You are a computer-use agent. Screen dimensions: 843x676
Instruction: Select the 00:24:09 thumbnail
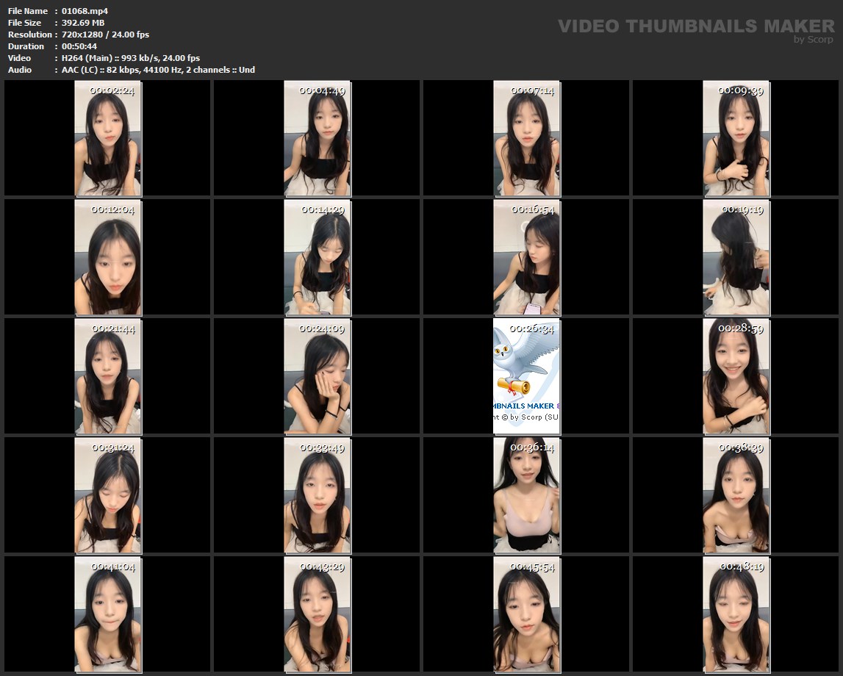point(317,376)
